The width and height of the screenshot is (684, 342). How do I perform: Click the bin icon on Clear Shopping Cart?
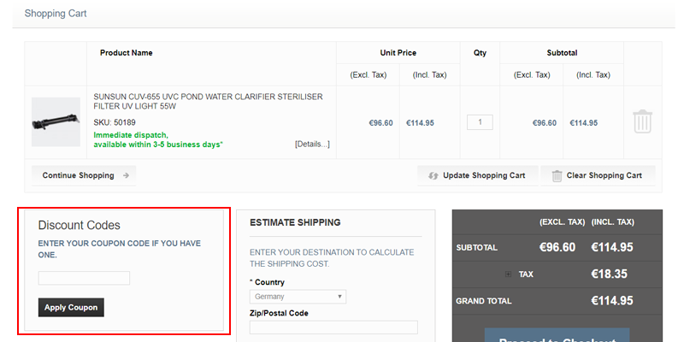556,175
